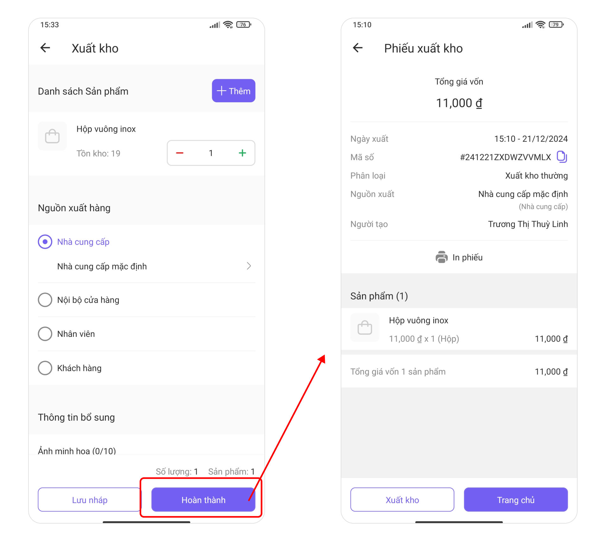
Task: Increase quantity with the green plus
Action: point(242,153)
